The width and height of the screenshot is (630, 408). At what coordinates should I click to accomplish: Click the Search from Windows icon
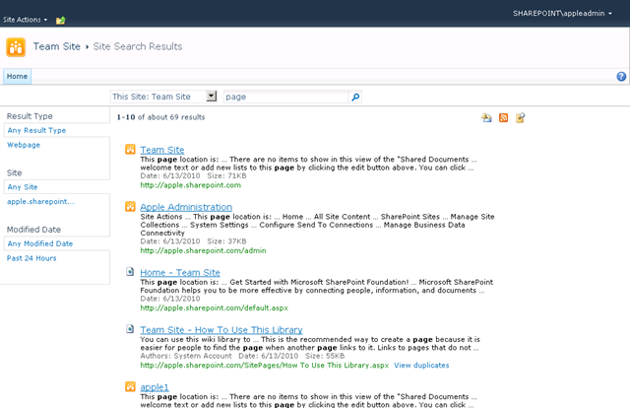(x=521, y=117)
